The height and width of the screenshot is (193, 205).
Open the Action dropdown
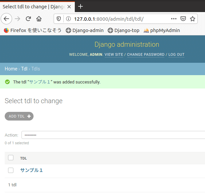tap(113, 135)
